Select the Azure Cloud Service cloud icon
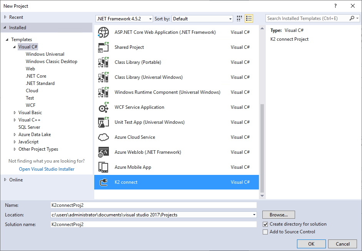Viewport: 362px width, 251px height. (x=103, y=137)
